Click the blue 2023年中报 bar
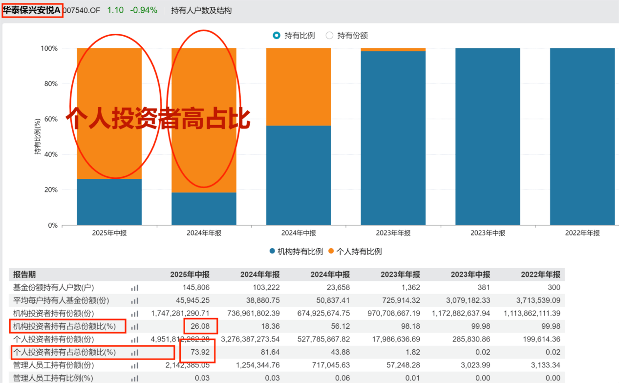The width and height of the screenshot is (619, 383). tap(487, 137)
